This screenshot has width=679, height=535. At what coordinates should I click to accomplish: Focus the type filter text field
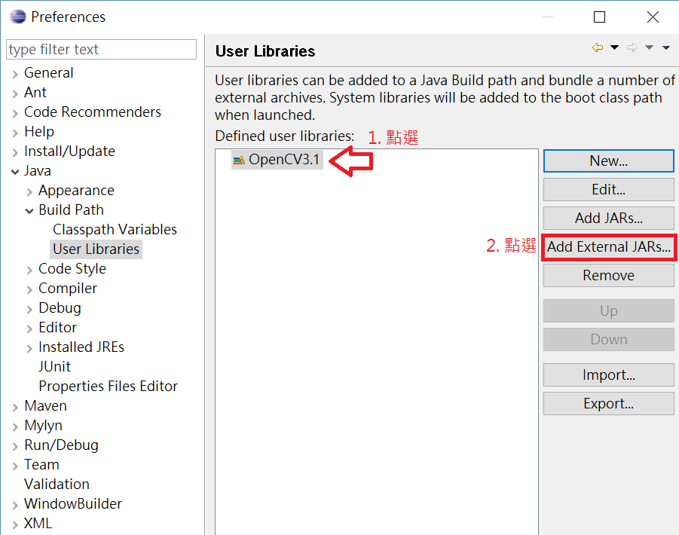tap(101, 49)
